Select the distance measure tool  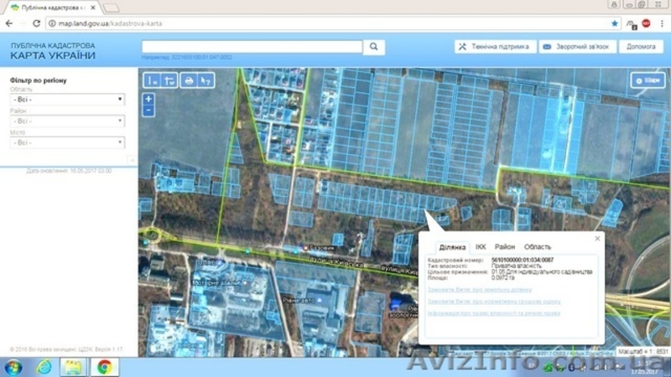(x=152, y=80)
